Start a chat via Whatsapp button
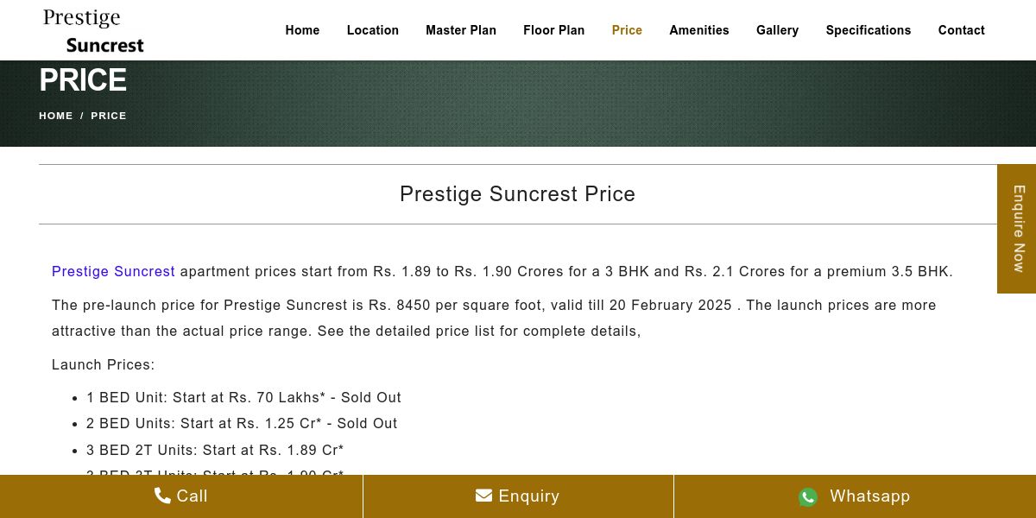This screenshot has height=518, width=1036. pyautogui.click(x=855, y=496)
